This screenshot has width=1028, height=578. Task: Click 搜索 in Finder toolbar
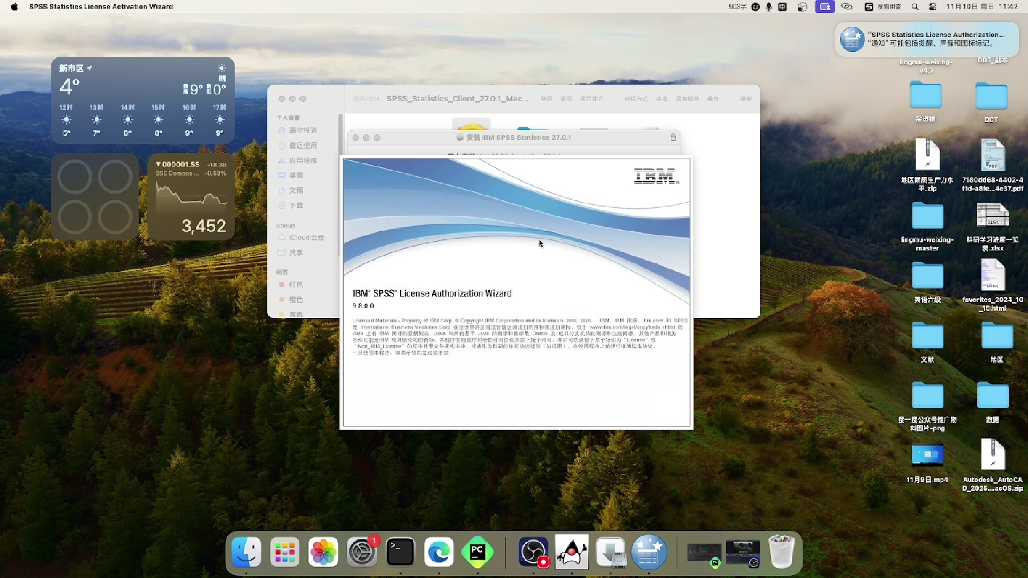(x=746, y=98)
